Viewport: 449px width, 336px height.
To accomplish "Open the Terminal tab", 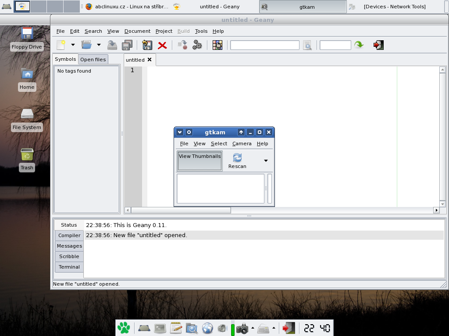I will [x=69, y=267].
